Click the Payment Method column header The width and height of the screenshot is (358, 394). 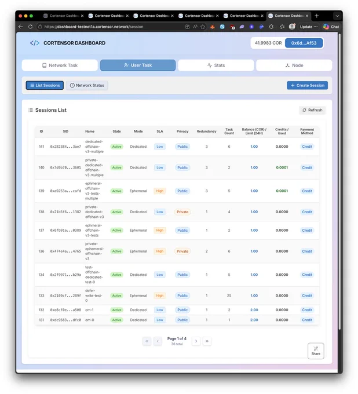(307, 132)
